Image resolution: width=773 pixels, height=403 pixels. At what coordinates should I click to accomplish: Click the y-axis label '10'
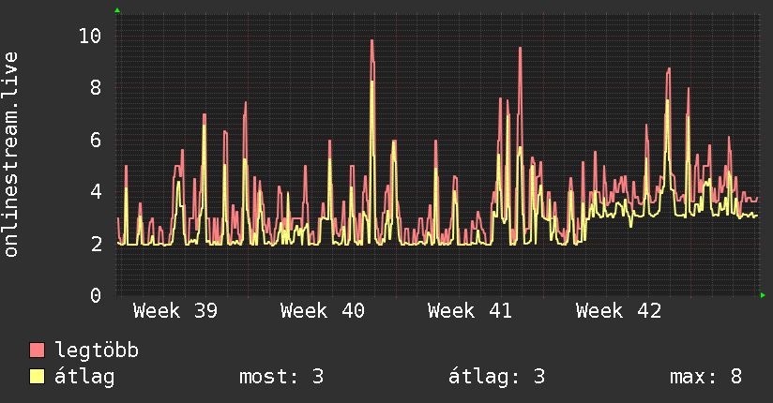90,36
